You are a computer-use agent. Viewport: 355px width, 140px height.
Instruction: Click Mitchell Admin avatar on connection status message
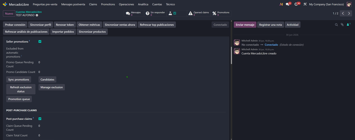click(x=237, y=42)
